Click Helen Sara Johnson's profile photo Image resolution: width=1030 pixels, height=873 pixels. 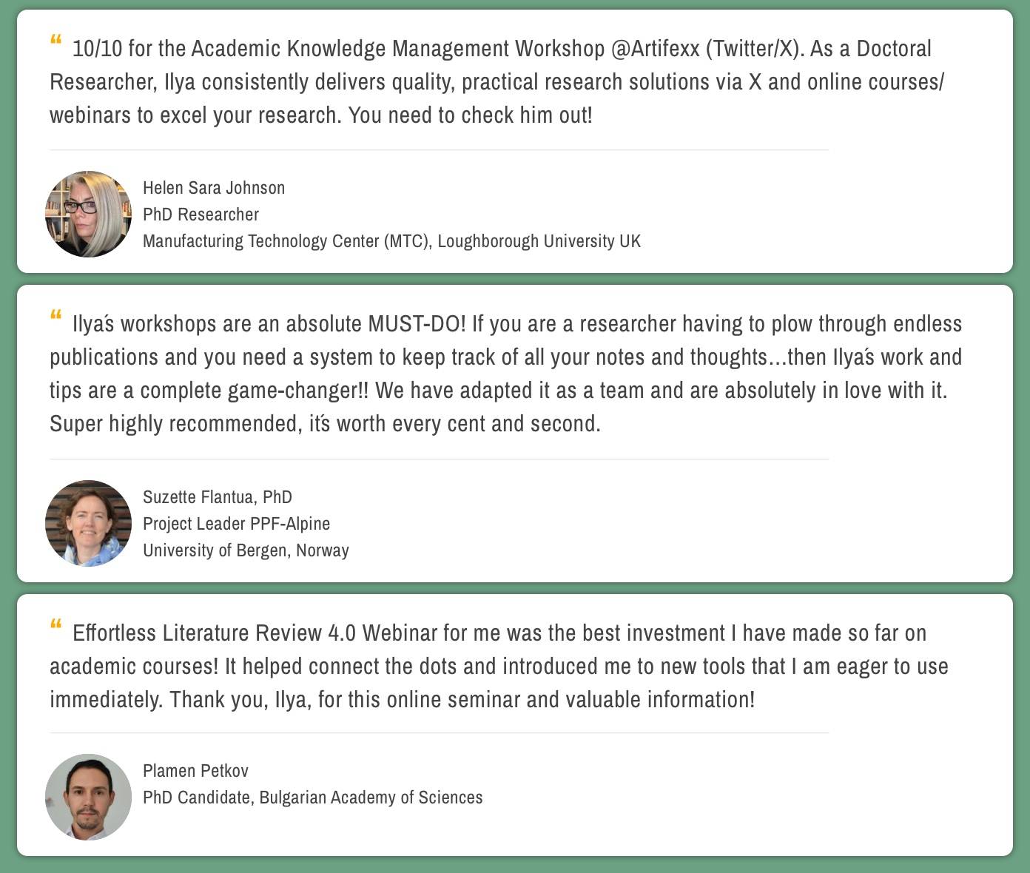pyautogui.click(x=88, y=215)
